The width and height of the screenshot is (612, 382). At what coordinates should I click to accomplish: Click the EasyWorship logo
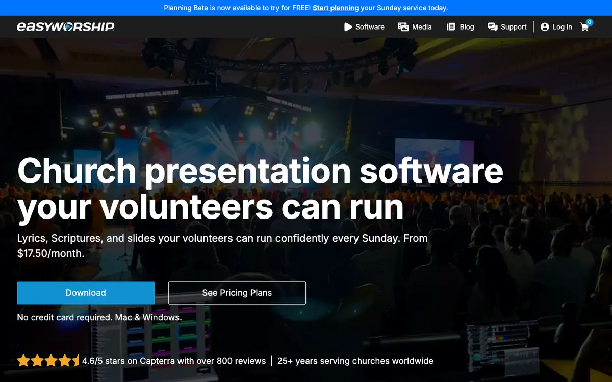pyautogui.click(x=66, y=26)
